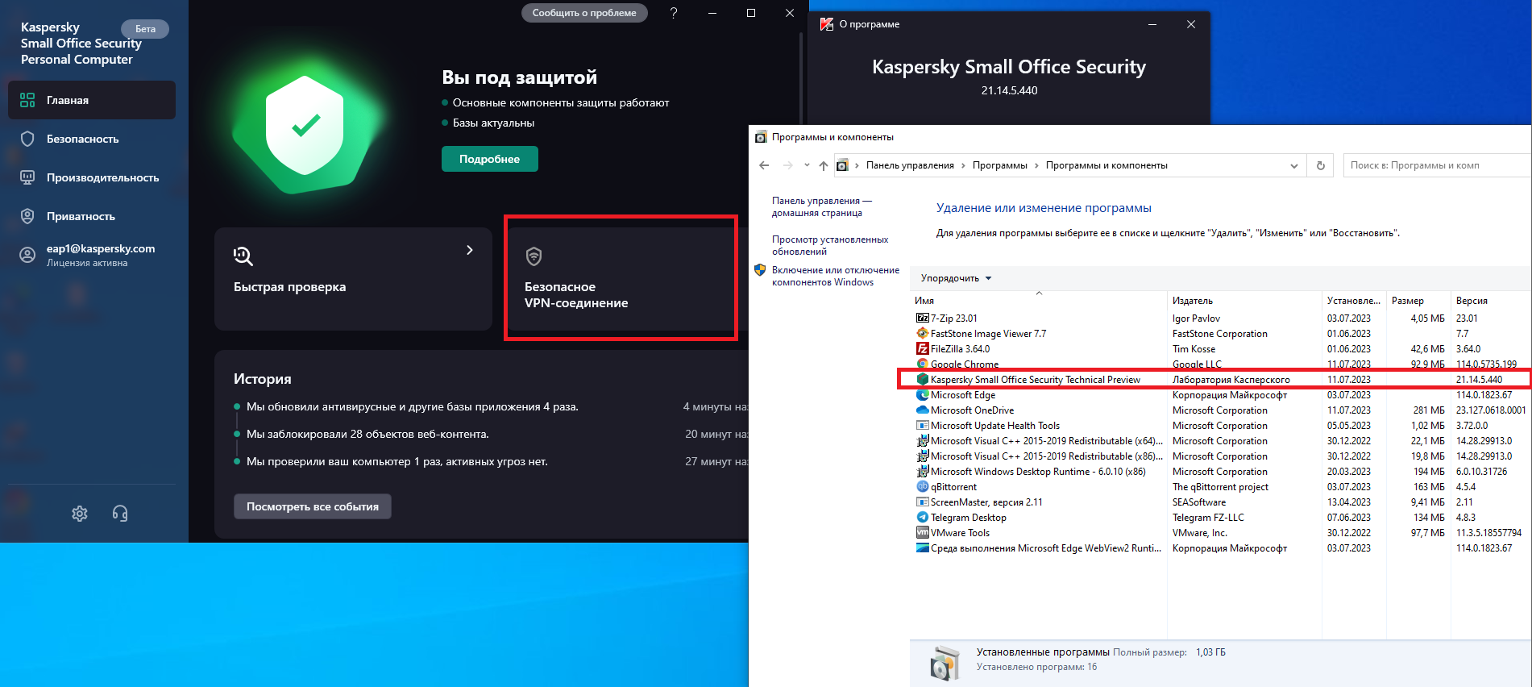Select the FileZilla 3.64.0 icon
This screenshot has width=1532, height=687.
click(x=923, y=348)
